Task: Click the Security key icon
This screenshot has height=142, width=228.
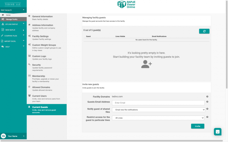Action: click(x=29, y=64)
